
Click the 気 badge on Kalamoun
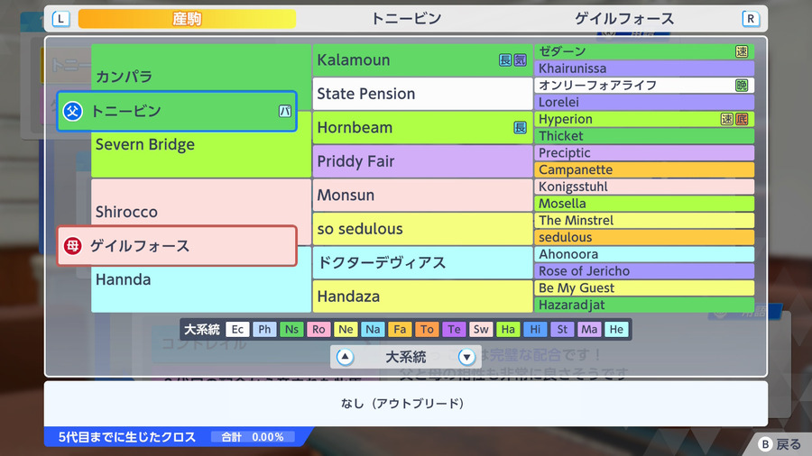pos(520,60)
